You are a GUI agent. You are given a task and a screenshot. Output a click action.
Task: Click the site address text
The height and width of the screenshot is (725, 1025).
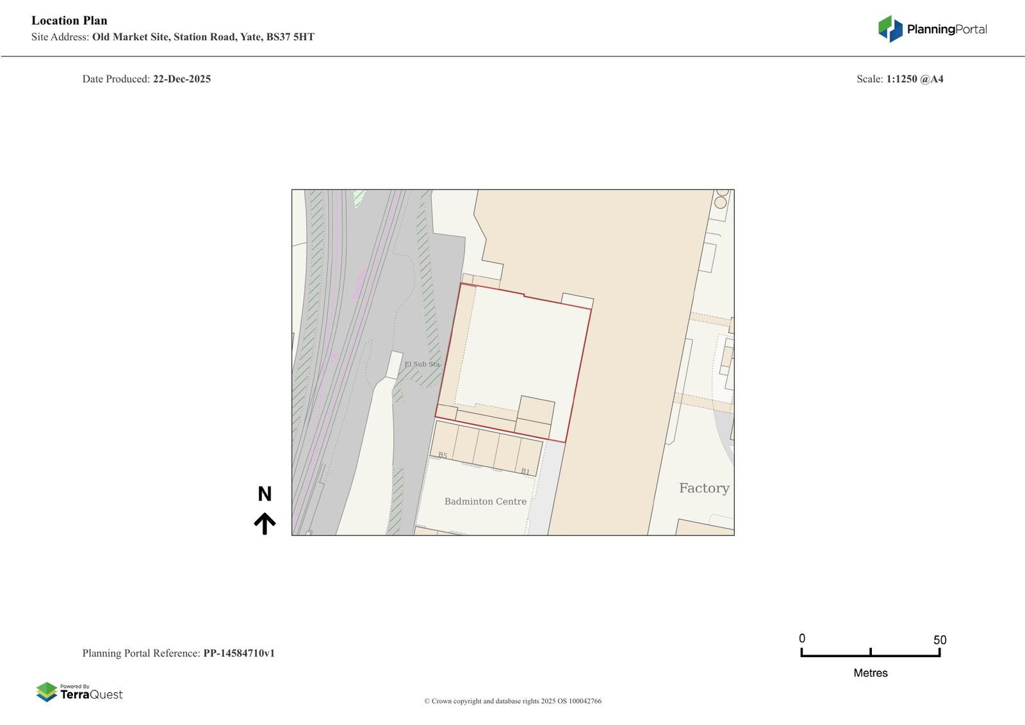pos(203,37)
